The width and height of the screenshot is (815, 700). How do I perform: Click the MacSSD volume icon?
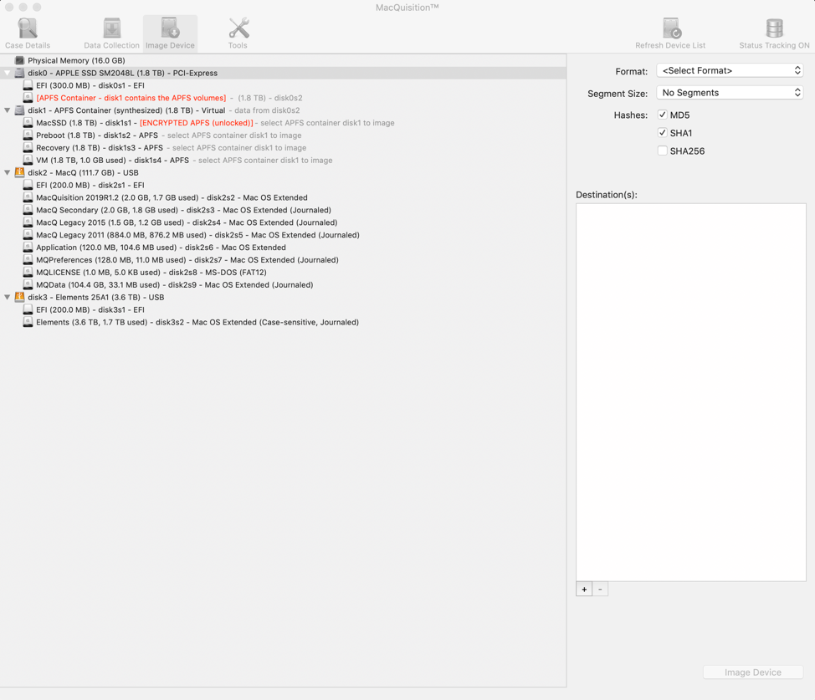point(28,123)
